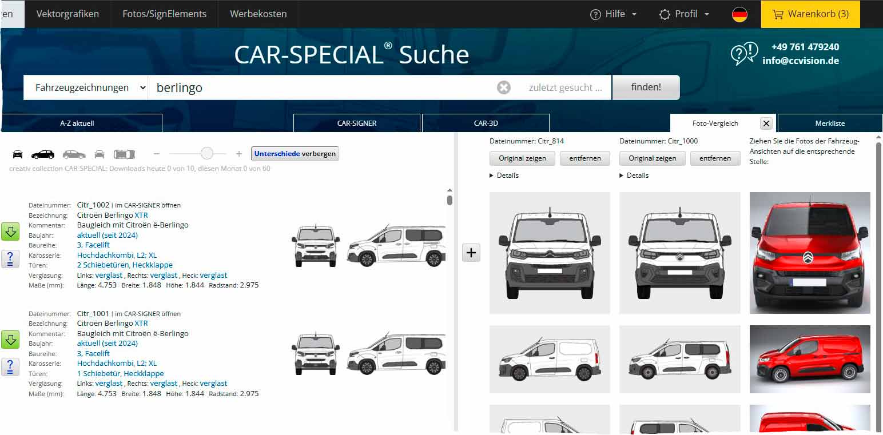The image size is (883, 435).
Task: Click the shopping cart icon
Action: coord(778,14)
